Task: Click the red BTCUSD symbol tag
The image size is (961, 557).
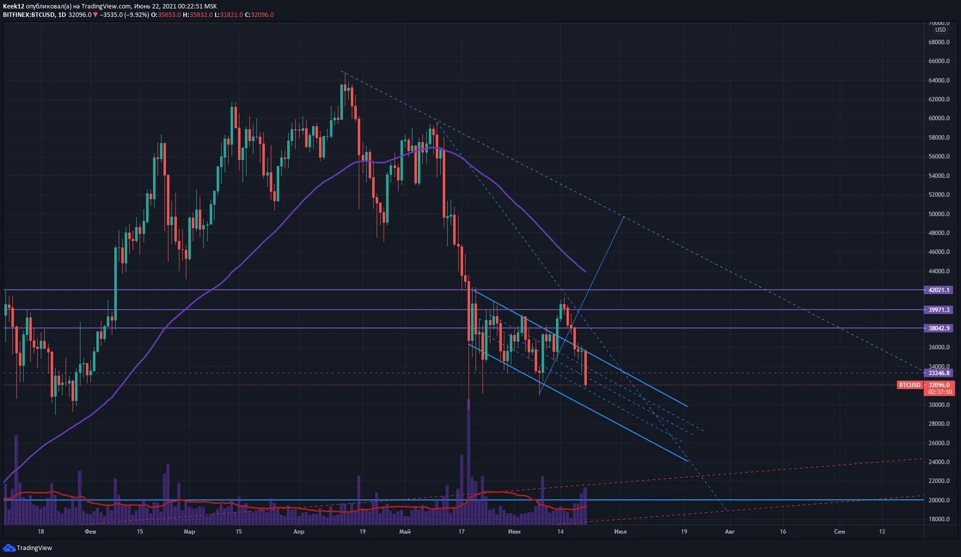Action: pos(909,385)
